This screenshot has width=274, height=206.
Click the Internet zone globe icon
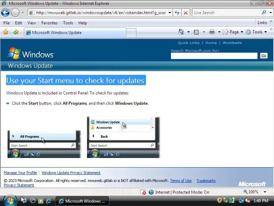click(151, 192)
